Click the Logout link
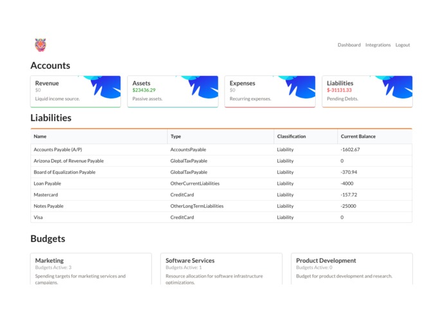Image resolution: width=447 pixels, height=318 pixels. (402, 45)
